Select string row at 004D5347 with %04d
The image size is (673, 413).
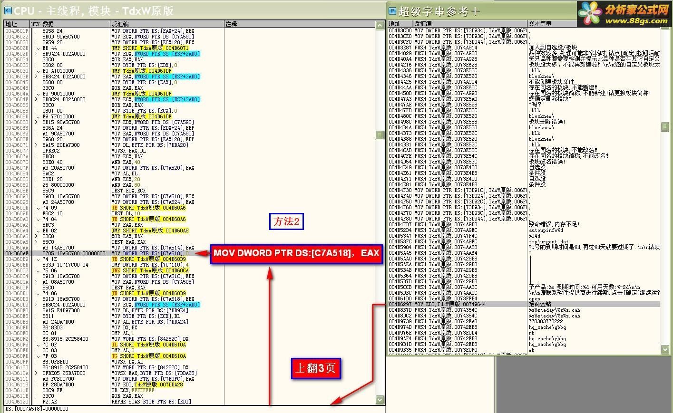[524, 236]
